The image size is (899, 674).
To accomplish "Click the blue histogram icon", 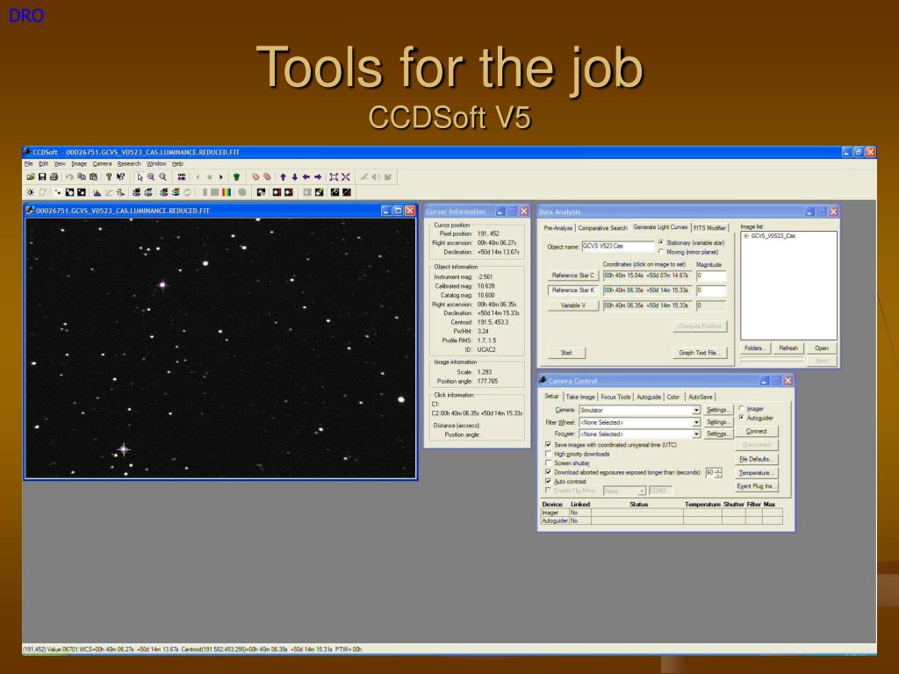I will click(97, 192).
